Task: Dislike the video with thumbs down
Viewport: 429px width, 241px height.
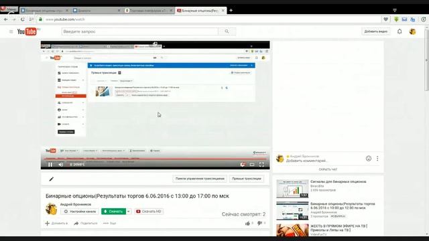Action: click(259, 224)
